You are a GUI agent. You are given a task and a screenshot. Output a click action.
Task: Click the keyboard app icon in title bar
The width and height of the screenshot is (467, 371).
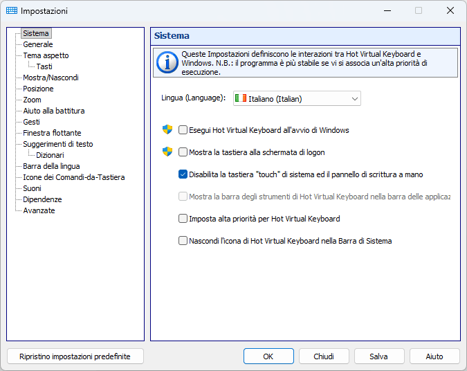click(12, 10)
